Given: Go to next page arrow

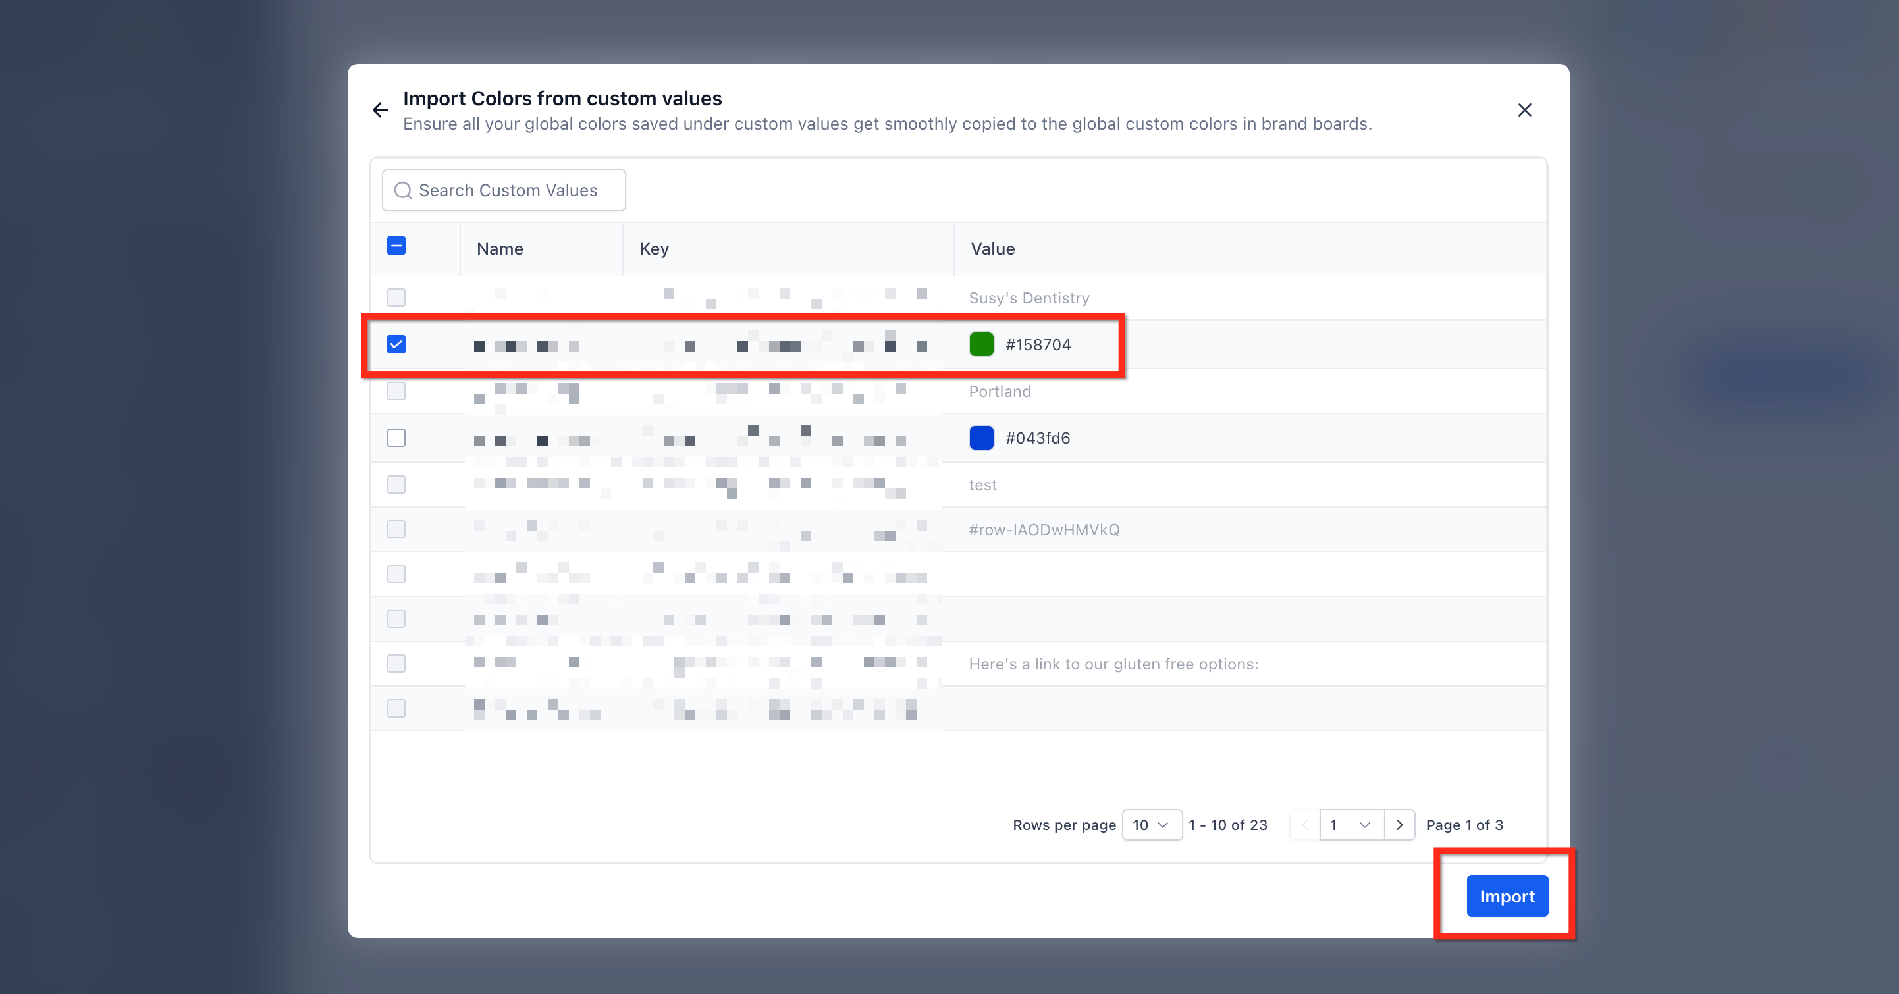Looking at the screenshot, I should click(x=1399, y=825).
